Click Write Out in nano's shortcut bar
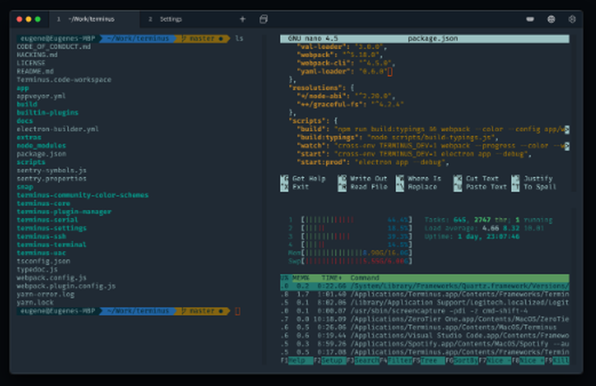 coord(370,178)
